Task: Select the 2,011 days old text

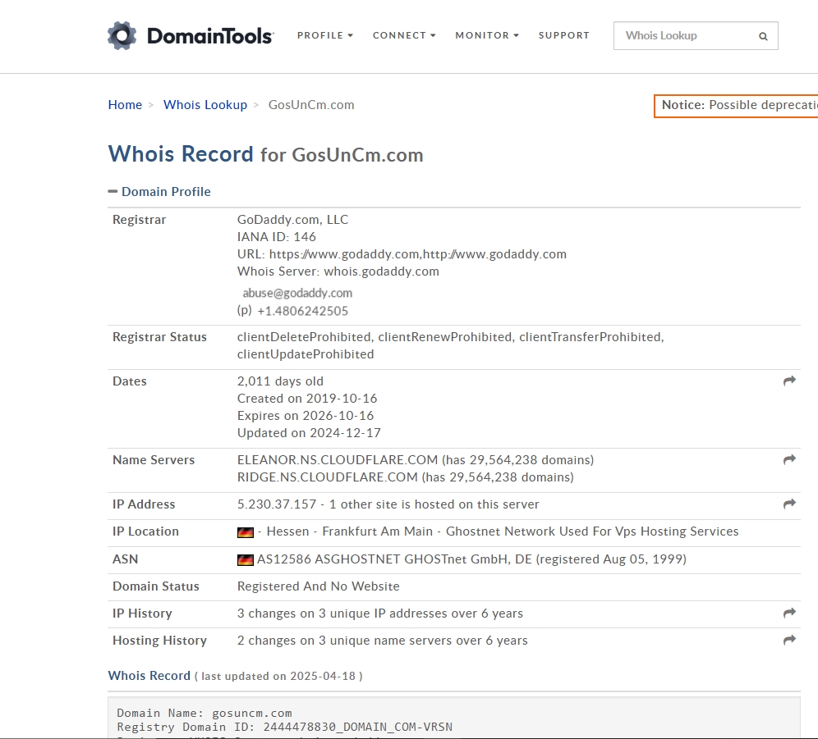Action: click(280, 381)
